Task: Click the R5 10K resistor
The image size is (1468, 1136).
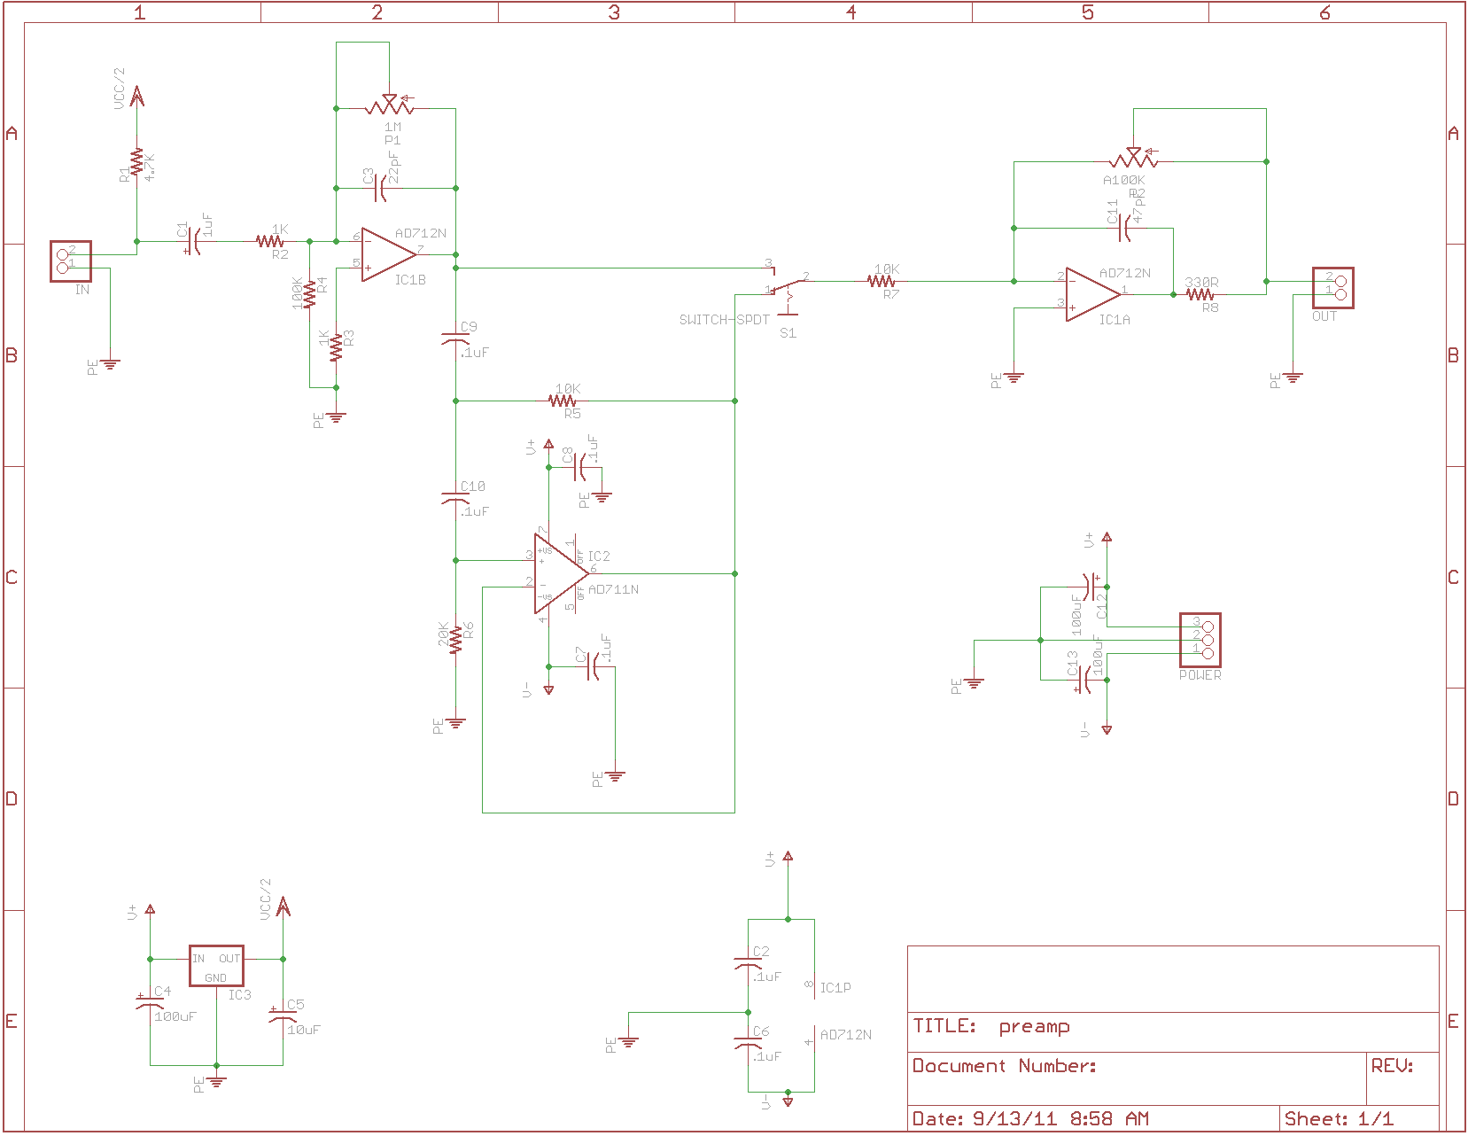Action: click(563, 401)
